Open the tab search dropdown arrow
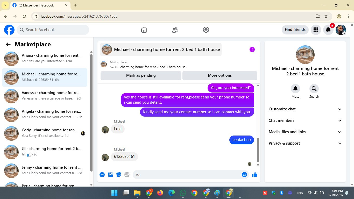This screenshot has width=354, height=199. 5,5
